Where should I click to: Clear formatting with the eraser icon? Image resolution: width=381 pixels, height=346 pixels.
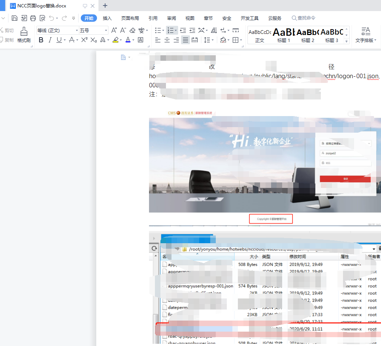(132, 30)
